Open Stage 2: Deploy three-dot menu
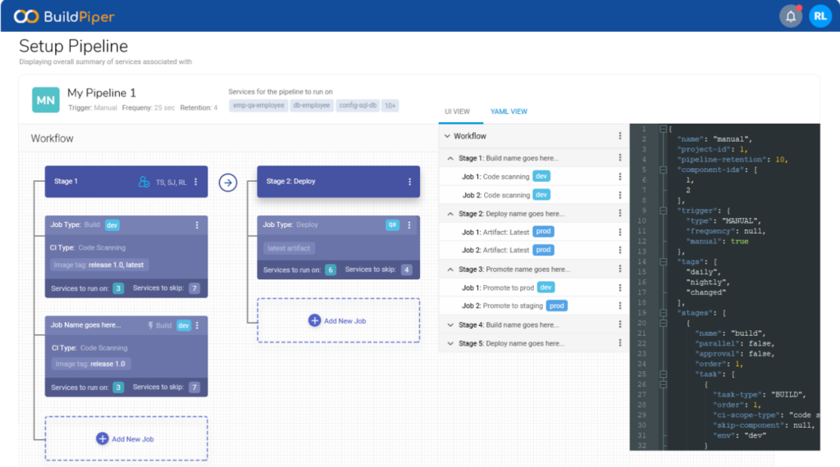The image size is (840, 467). coord(409,182)
